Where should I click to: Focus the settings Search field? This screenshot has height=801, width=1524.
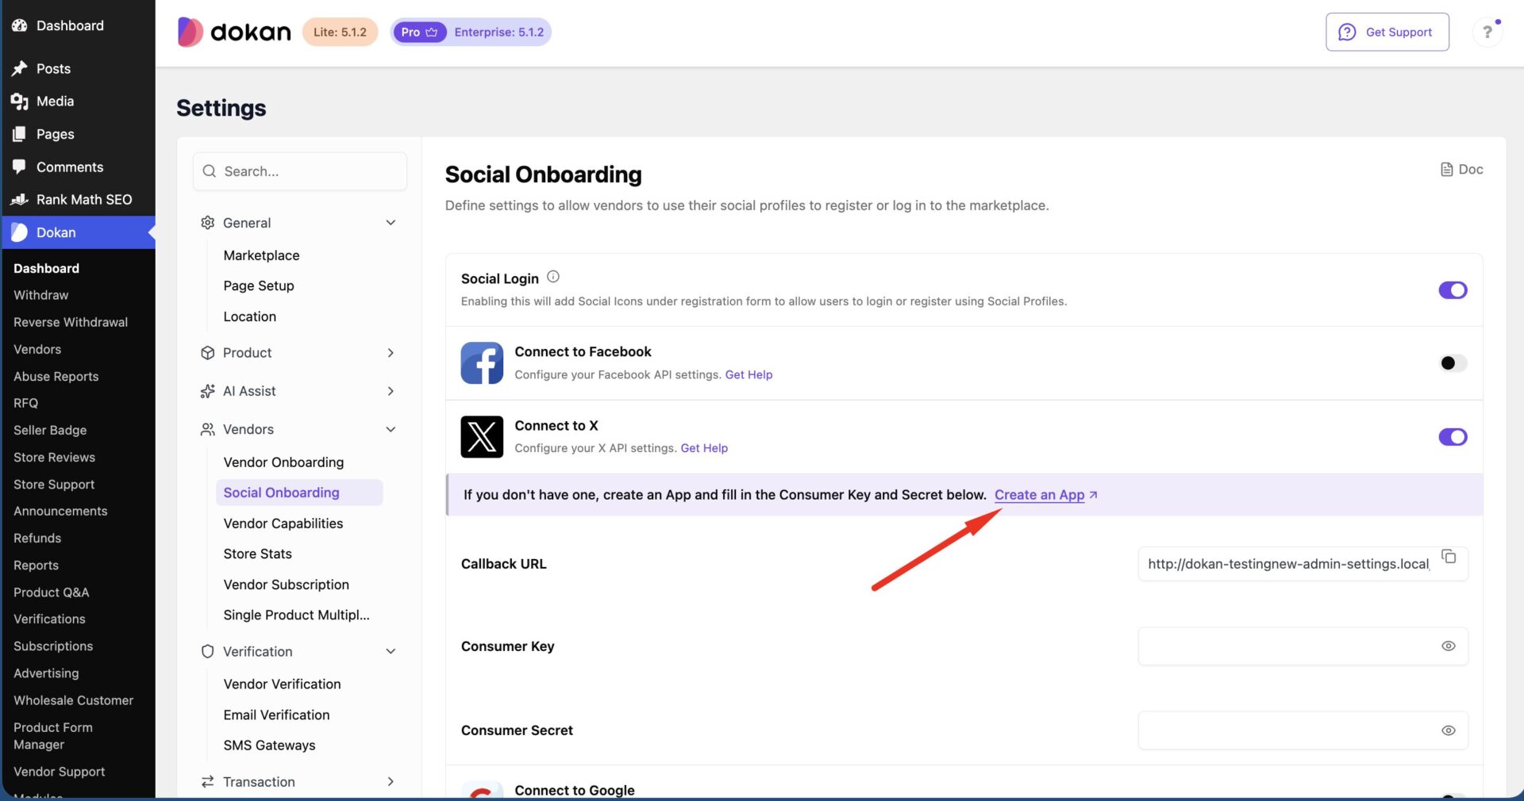(300, 171)
